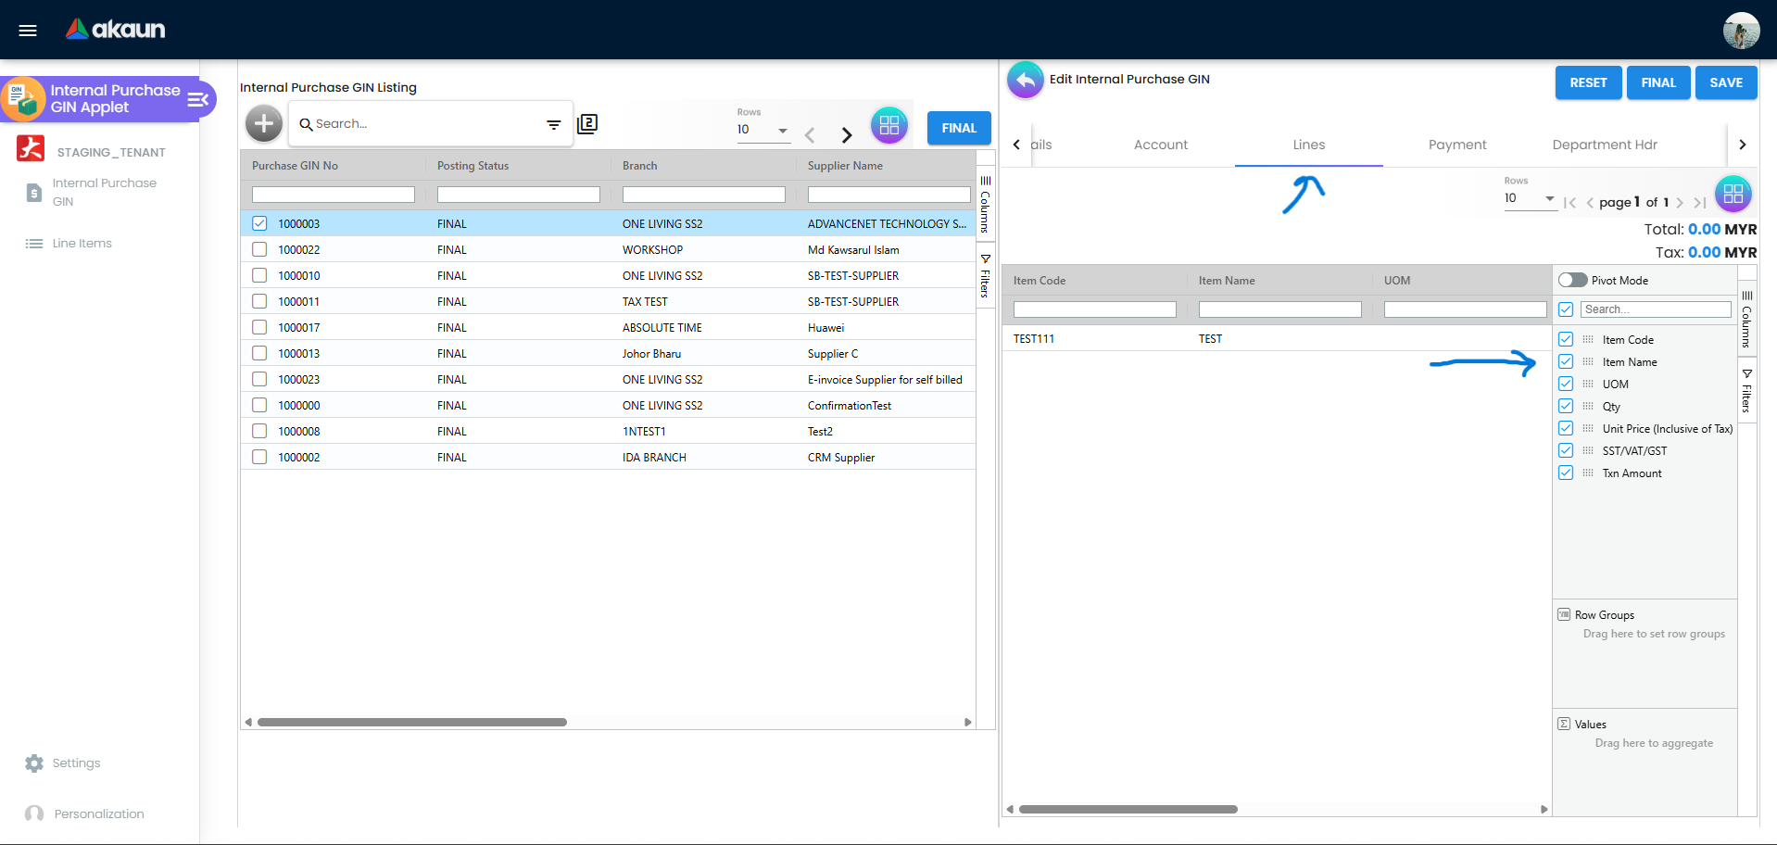
Task: Open the Rows per page dropdown showing 10
Action: pos(762,130)
